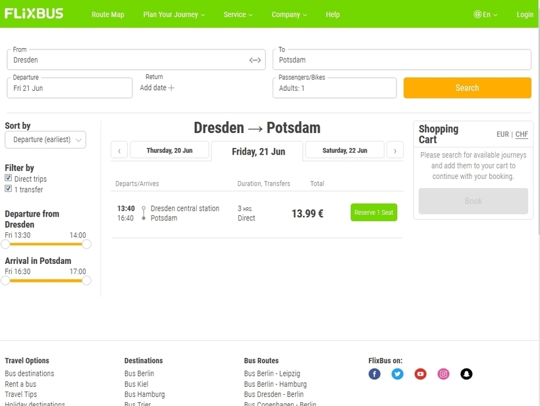Click the Departure date field
Screen dimensions: 540x406
(x=70, y=88)
